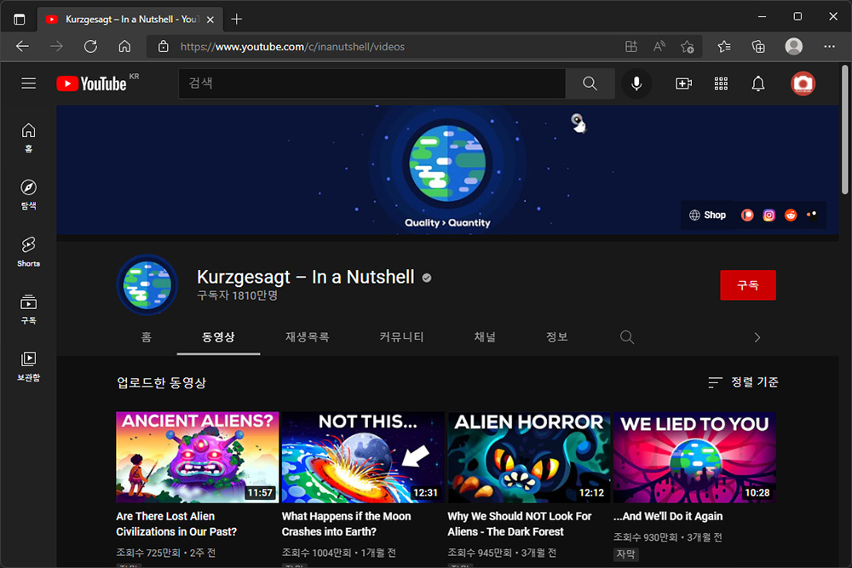Play the ANCIENT ALIENS? thumbnail

pos(198,457)
